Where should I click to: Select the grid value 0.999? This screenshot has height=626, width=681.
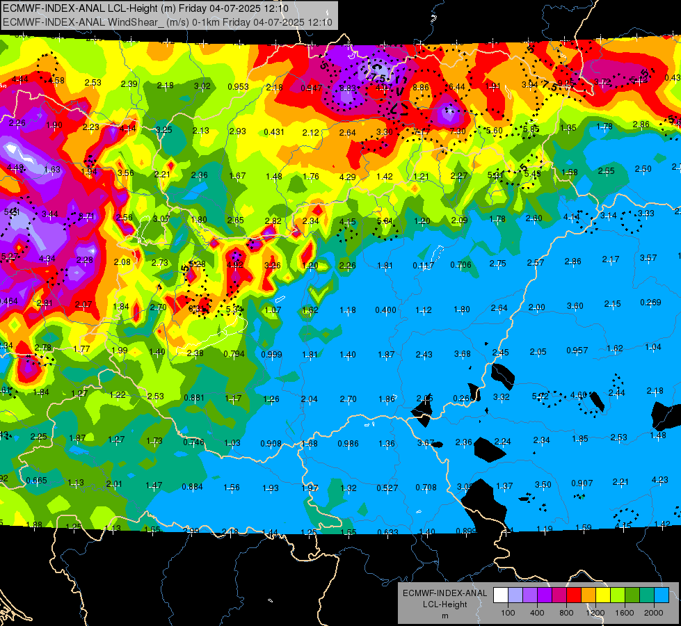click(x=271, y=355)
